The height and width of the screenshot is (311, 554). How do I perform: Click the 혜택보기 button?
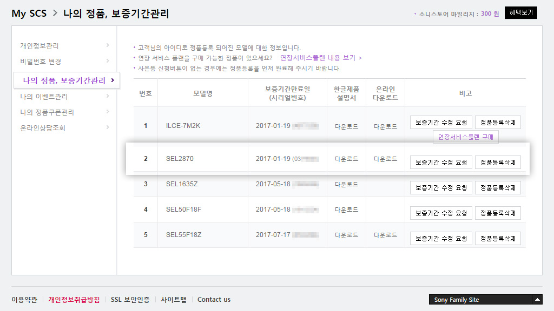(520, 13)
